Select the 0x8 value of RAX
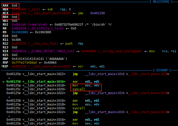The width and height of the screenshot is (178, 126). tap(14, 6)
